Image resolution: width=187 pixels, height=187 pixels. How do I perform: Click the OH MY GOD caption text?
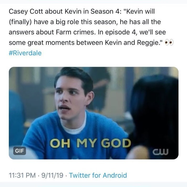90,143
